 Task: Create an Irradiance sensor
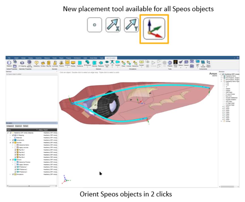80,64
